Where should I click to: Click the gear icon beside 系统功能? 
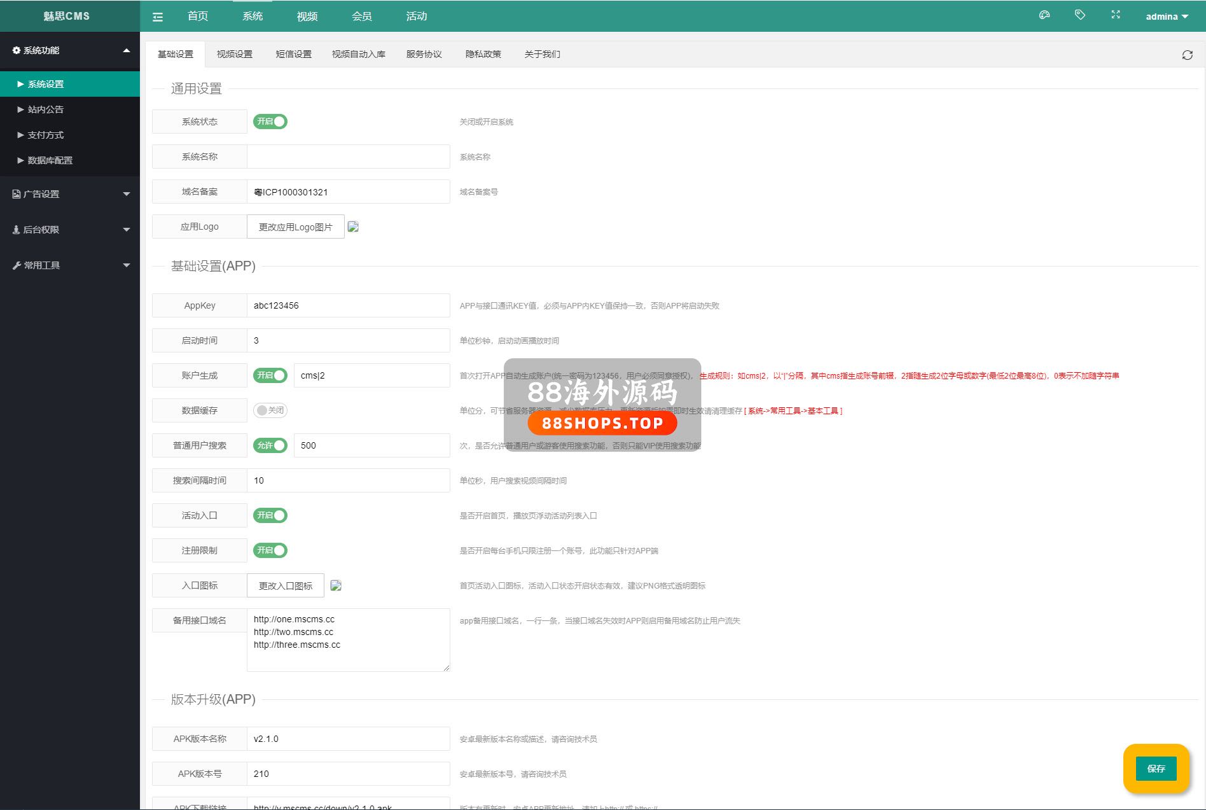17,50
